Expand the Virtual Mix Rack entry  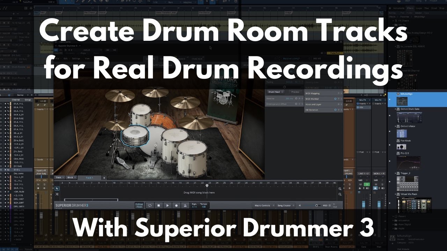(396, 194)
